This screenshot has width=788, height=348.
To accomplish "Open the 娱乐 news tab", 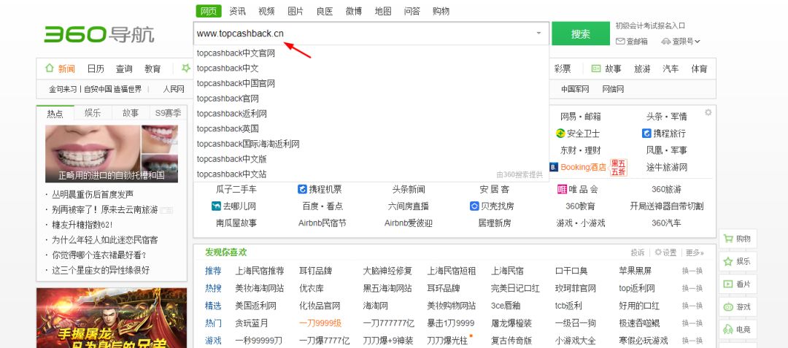I will [x=93, y=113].
